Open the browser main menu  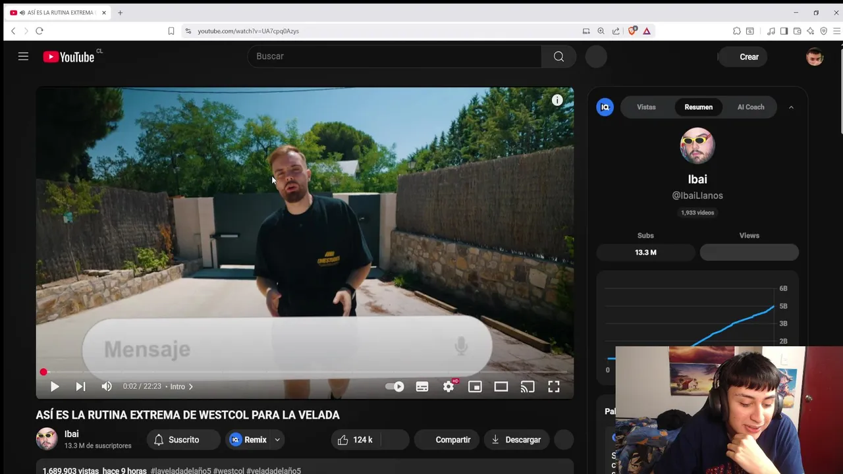(837, 31)
